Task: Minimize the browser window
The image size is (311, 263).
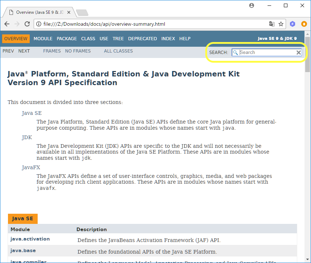Action: tap(269, 5)
